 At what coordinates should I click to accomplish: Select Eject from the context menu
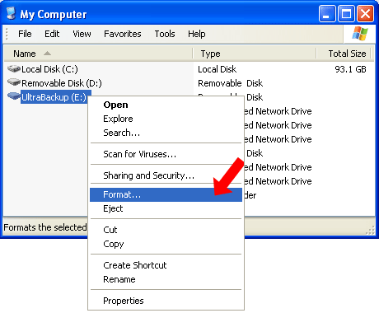(166, 208)
